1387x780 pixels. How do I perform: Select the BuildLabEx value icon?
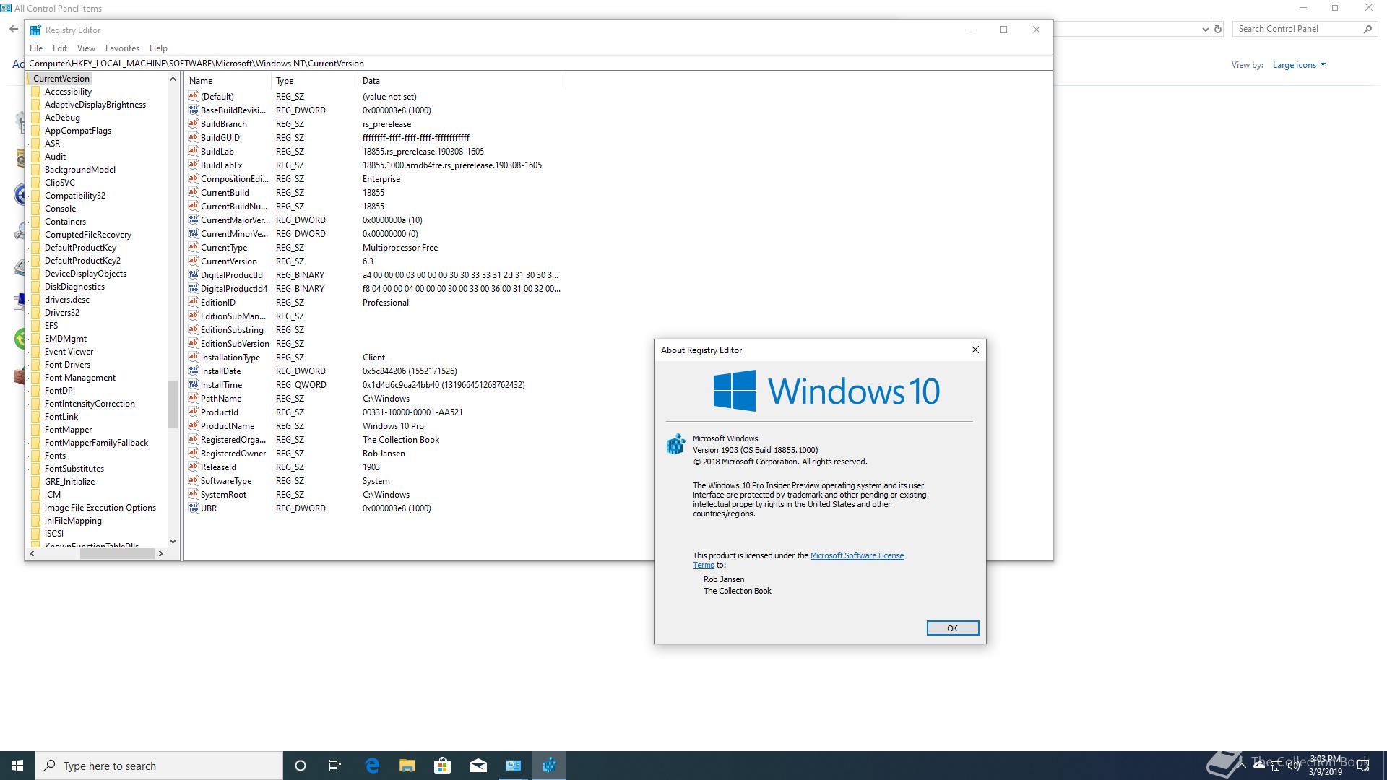tap(193, 165)
